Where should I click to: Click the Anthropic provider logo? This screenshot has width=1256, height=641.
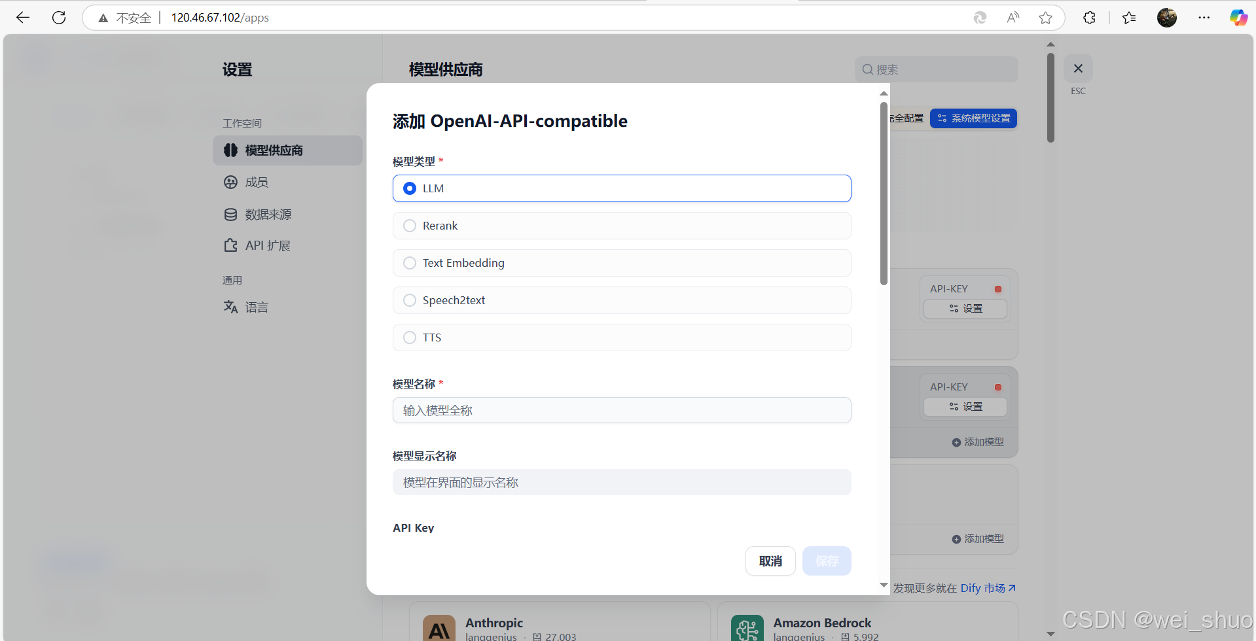pos(439,628)
